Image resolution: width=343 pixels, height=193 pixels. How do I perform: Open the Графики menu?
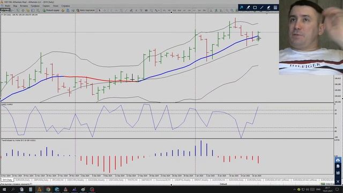point(35,6)
